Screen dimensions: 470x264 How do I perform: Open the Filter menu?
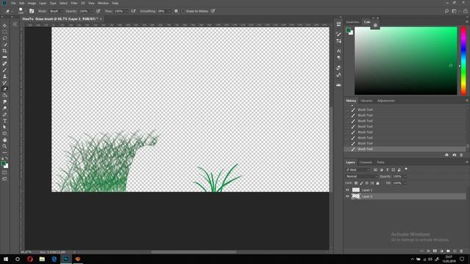[x=74, y=3]
